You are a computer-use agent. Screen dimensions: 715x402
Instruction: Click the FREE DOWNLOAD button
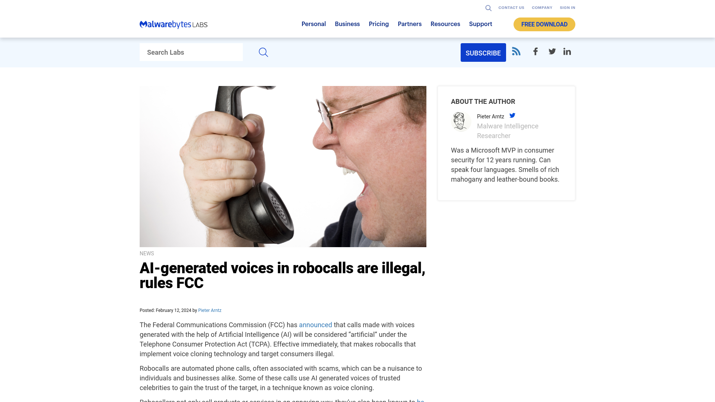click(x=544, y=24)
